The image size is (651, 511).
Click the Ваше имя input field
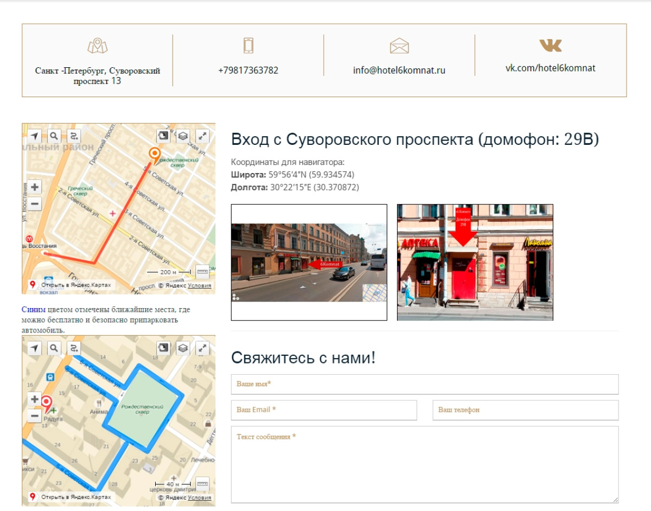424,384
